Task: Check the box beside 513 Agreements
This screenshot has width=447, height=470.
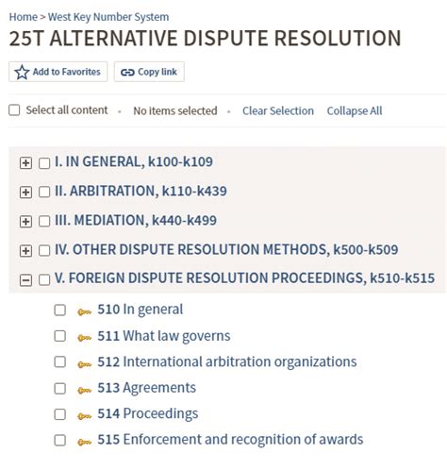Action: [x=59, y=388]
